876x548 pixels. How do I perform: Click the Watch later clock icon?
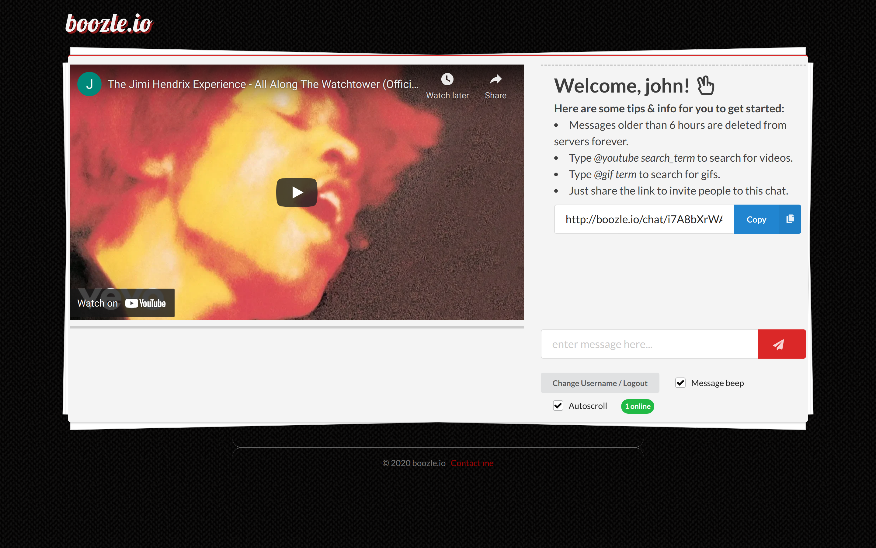click(447, 79)
